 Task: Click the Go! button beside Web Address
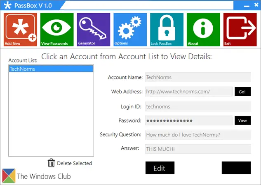click(243, 92)
